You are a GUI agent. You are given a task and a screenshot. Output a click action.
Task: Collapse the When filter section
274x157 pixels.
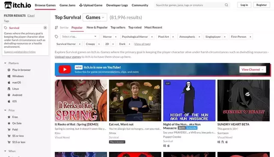point(5,151)
